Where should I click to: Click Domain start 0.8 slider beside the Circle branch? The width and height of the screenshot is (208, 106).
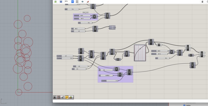tap(160, 51)
